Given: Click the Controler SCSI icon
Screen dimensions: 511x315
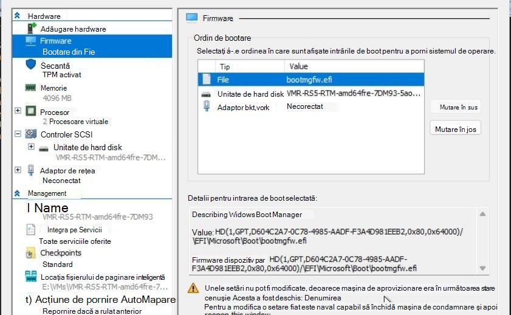Looking at the screenshot, I should pyautogui.click(x=31, y=134).
